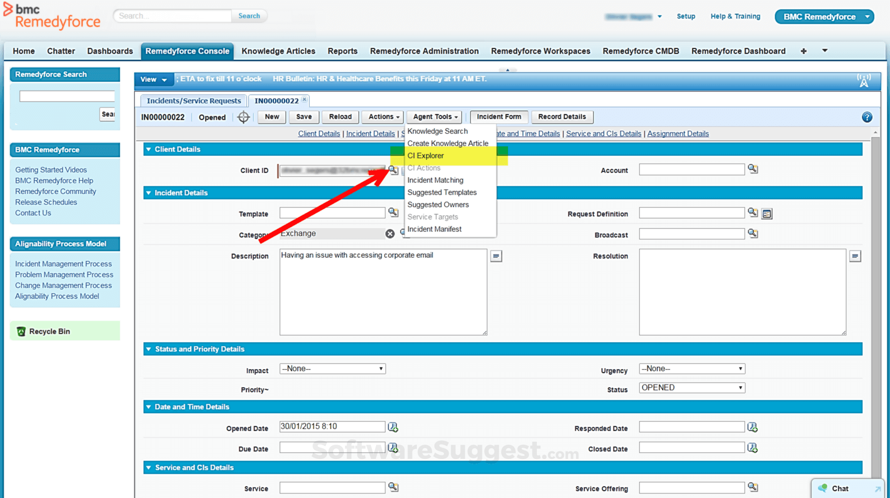Collapse the Incident Details section
The image size is (890, 498).
tap(148, 193)
